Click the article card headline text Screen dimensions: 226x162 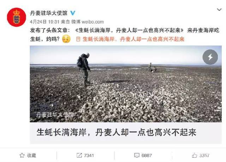[x=116, y=132]
